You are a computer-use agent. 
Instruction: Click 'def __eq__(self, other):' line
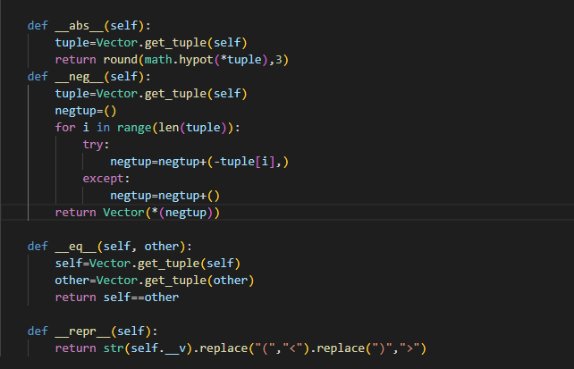[109, 247]
